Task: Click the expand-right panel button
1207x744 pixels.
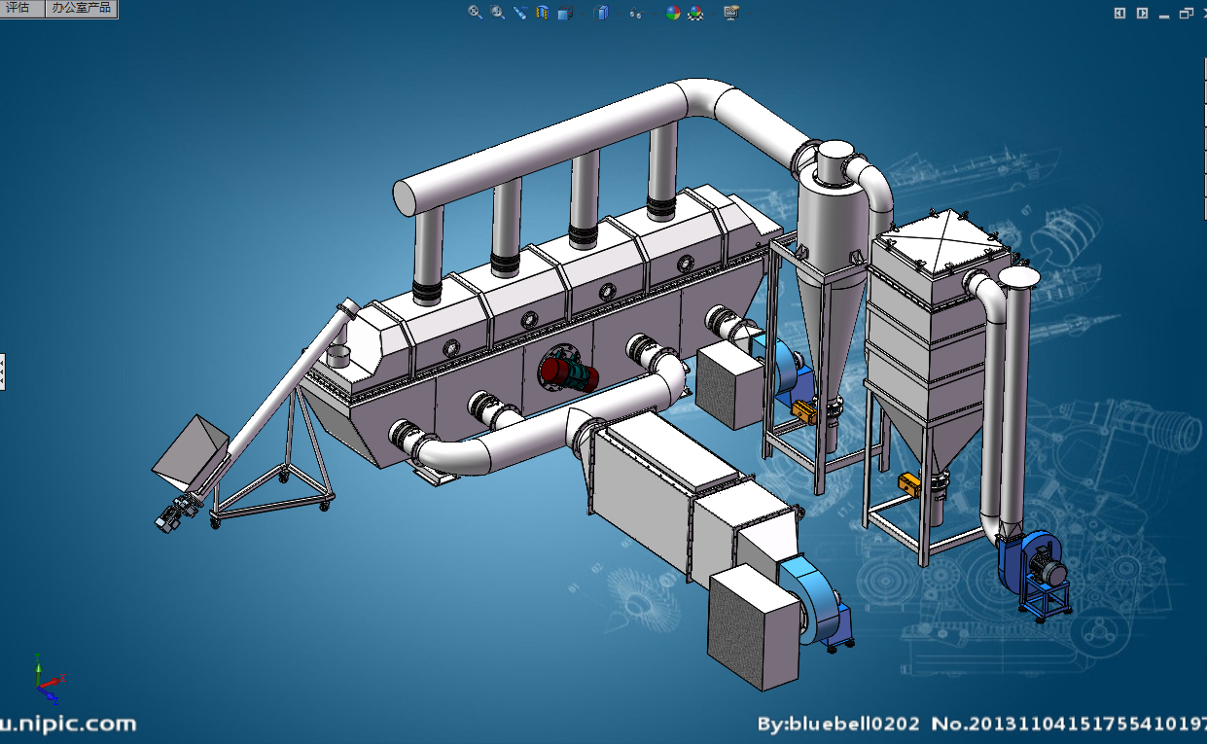Action: [x=1142, y=13]
